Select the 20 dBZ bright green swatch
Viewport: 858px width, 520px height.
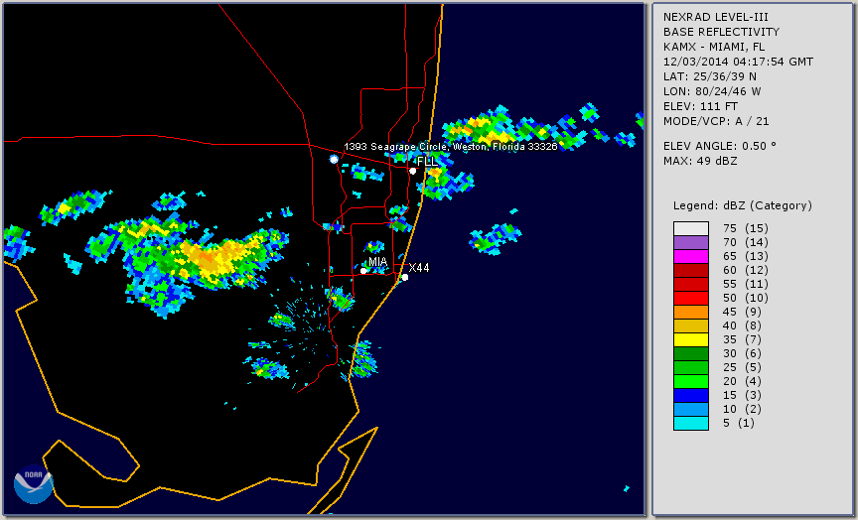point(691,382)
